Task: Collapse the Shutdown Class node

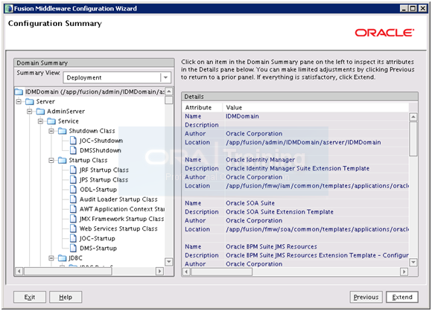Action: click(x=51, y=131)
